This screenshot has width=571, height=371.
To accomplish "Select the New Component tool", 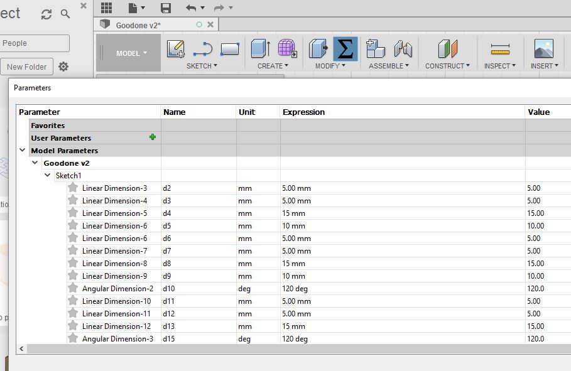I will click(x=376, y=49).
